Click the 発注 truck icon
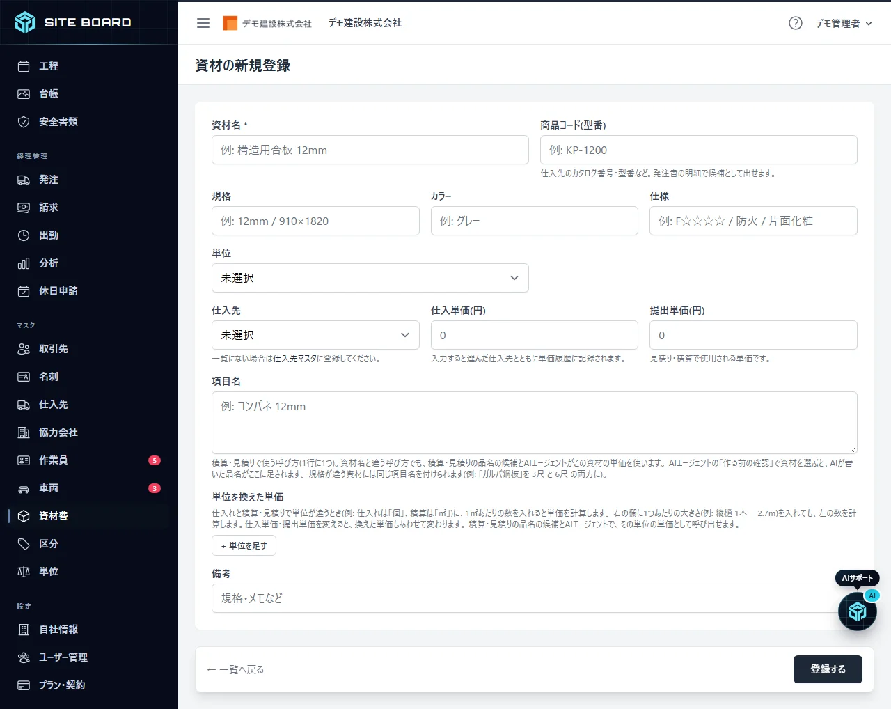The height and width of the screenshot is (709, 891). pos(24,180)
